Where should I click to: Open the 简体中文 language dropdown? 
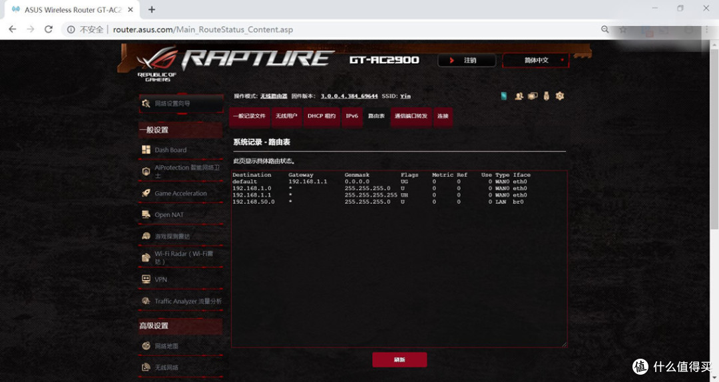(x=535, y=60)
